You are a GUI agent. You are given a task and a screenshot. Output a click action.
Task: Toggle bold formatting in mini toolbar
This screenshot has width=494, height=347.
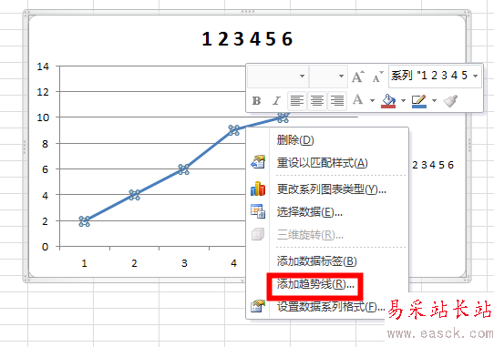pos(256,101)
